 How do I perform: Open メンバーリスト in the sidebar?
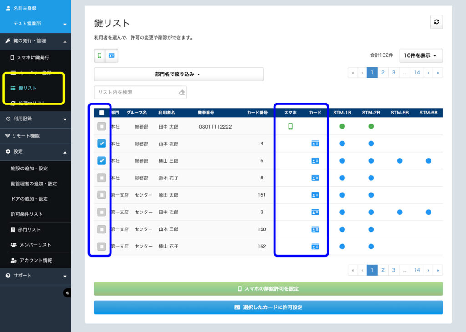35,245
